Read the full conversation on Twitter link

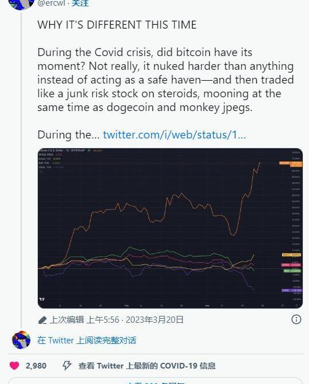(x=87, y=340)
